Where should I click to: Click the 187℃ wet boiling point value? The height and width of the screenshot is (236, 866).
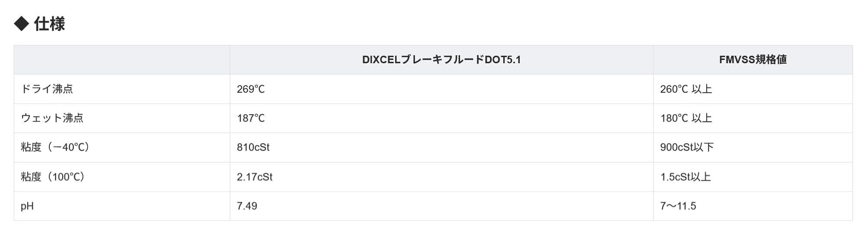click(x=251, y=118)
